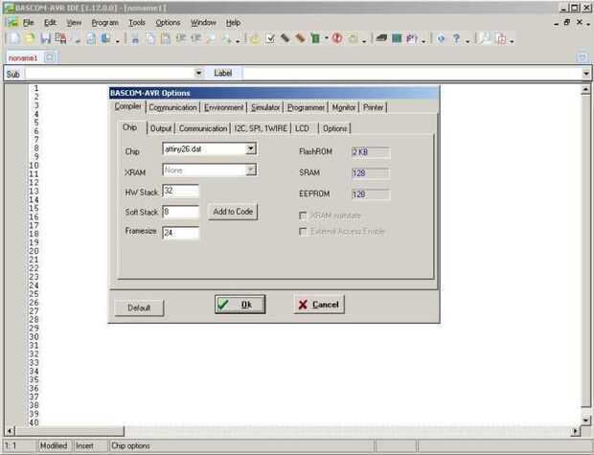
Task: Open the Tools menu
Action: pos(137,23)
